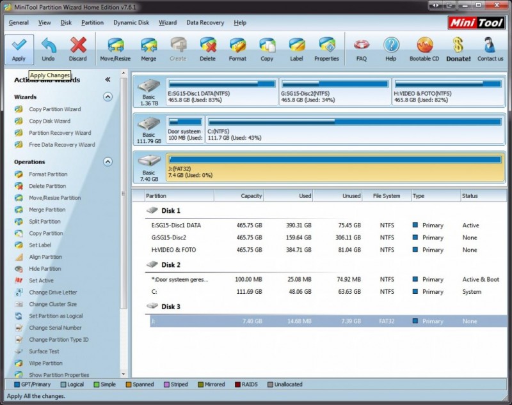
Task: Click the Set Label operation
Action: 40,245
